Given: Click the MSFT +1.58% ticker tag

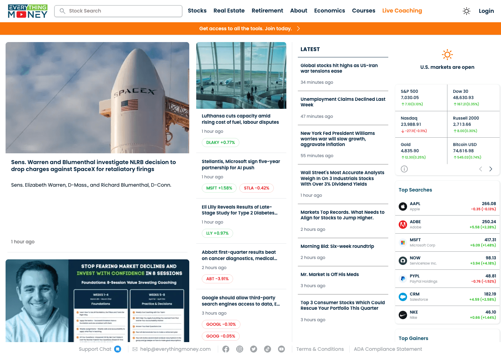Looking at the screenshot, I should [x=219, y=188].
